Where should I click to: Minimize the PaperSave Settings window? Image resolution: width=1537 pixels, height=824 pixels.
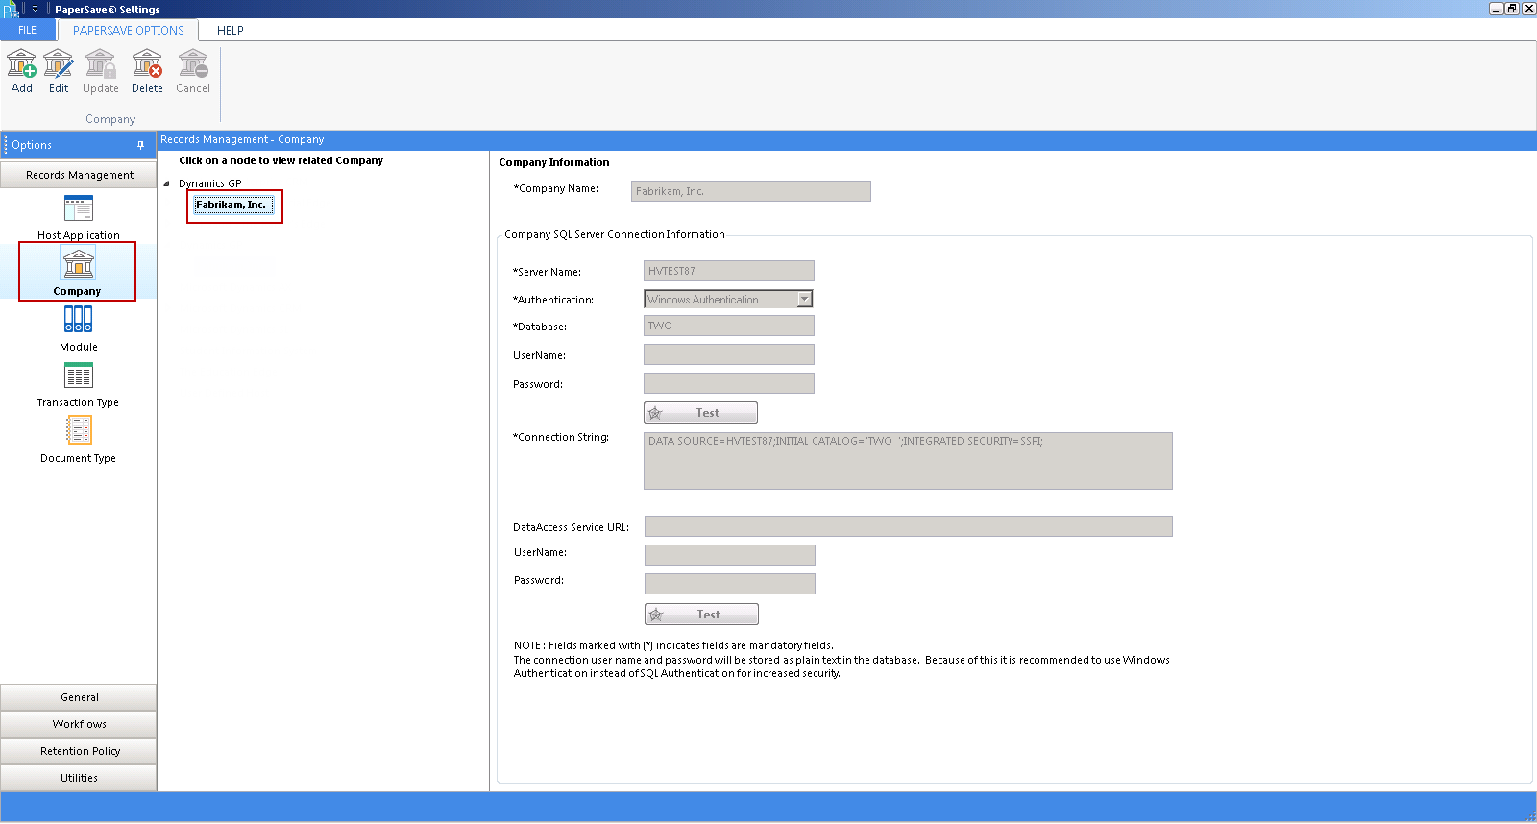(x=1496, y=9)
